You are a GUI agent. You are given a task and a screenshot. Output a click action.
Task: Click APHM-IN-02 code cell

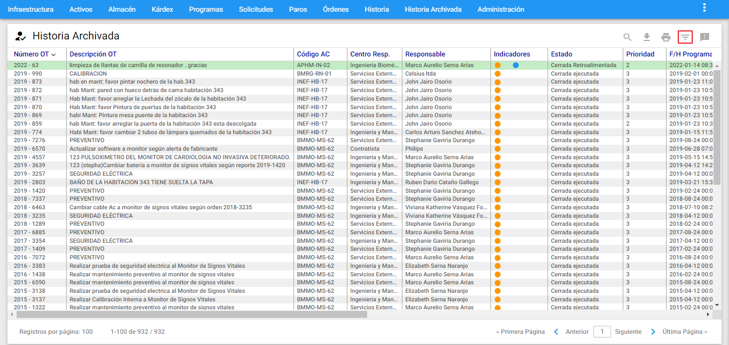[314, 65]
